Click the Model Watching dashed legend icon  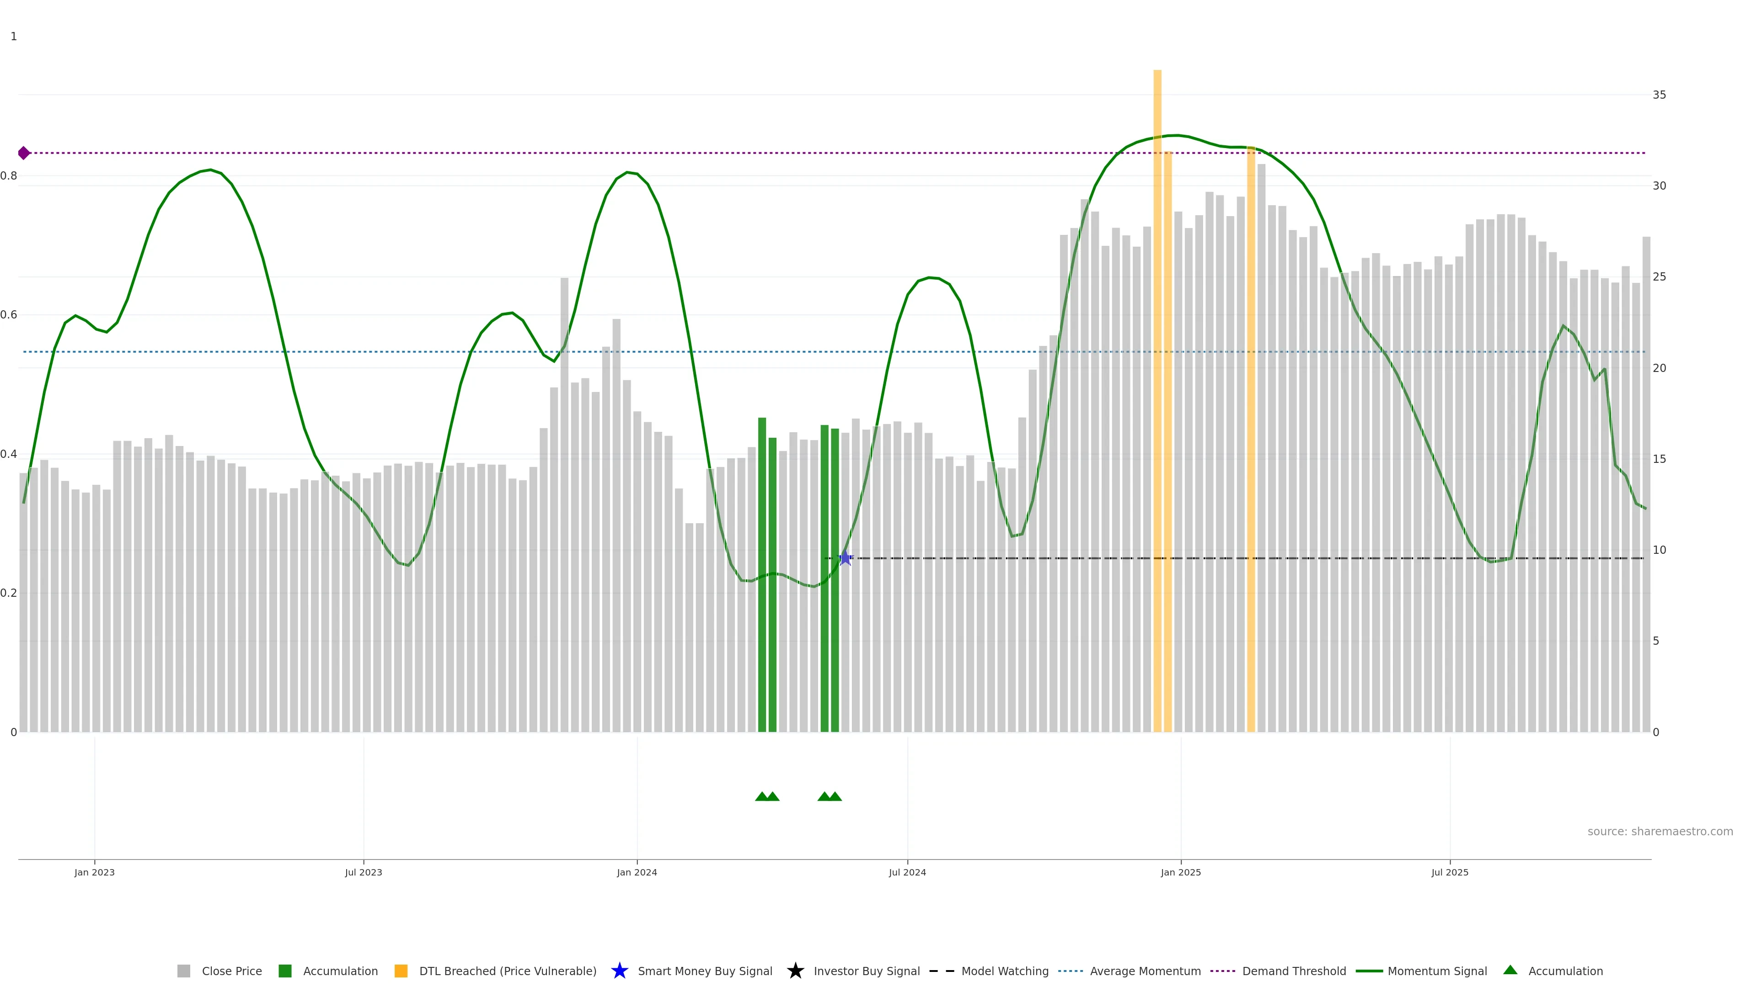(942, 971)
